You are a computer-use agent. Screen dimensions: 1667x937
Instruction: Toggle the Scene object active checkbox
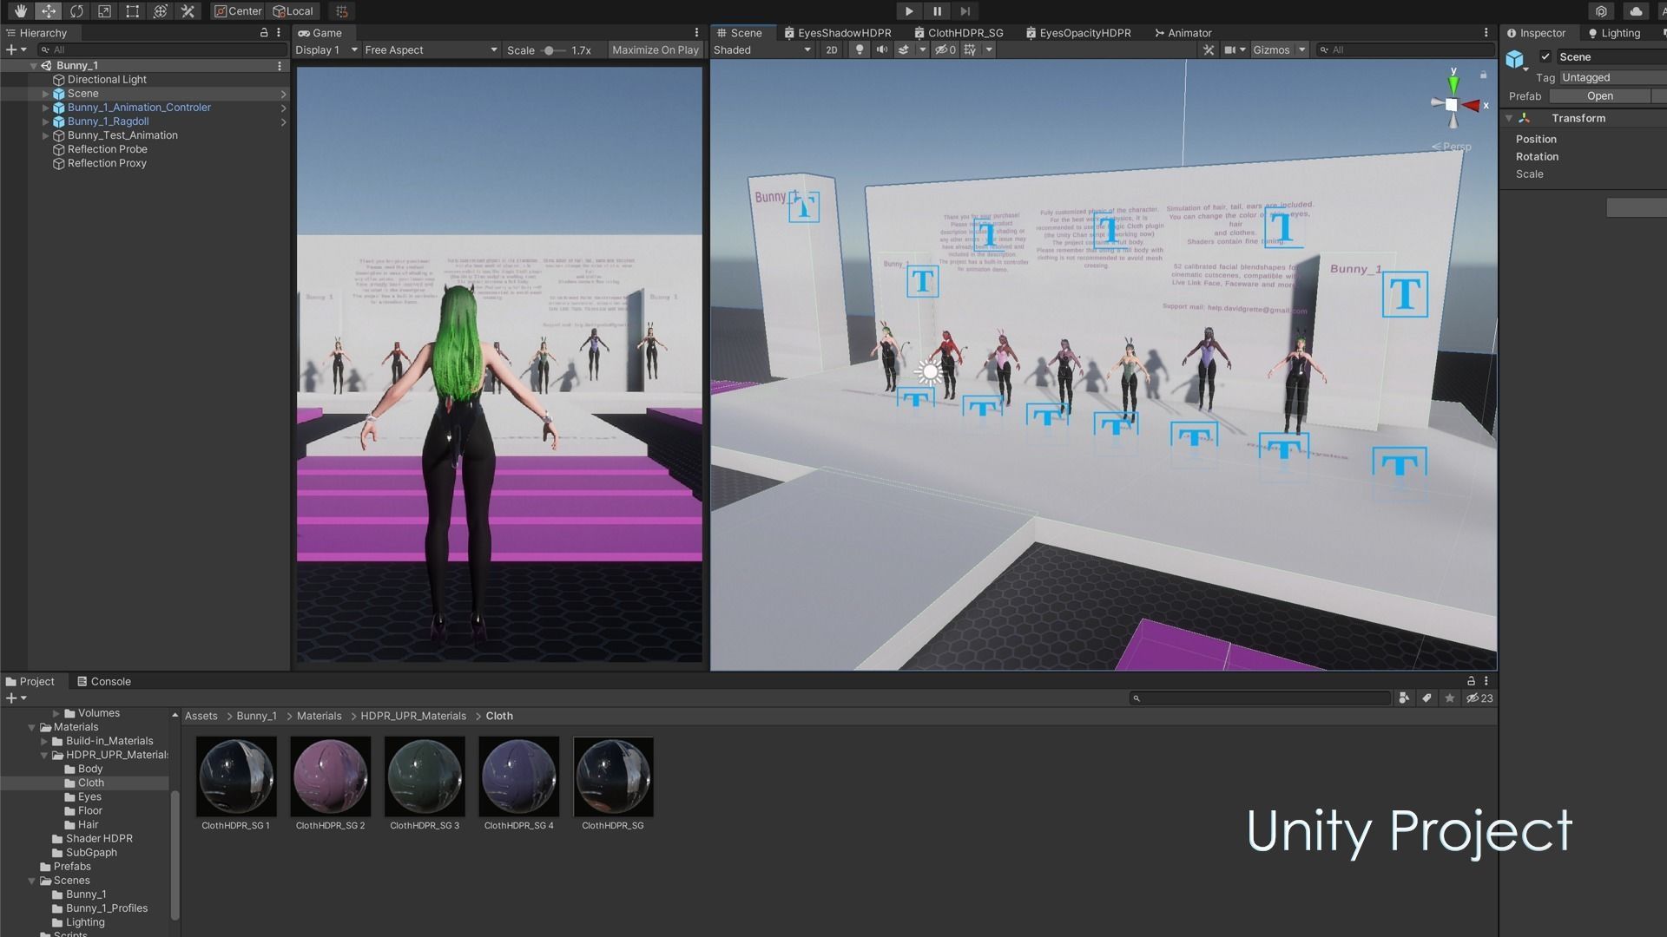(1545, 56)
